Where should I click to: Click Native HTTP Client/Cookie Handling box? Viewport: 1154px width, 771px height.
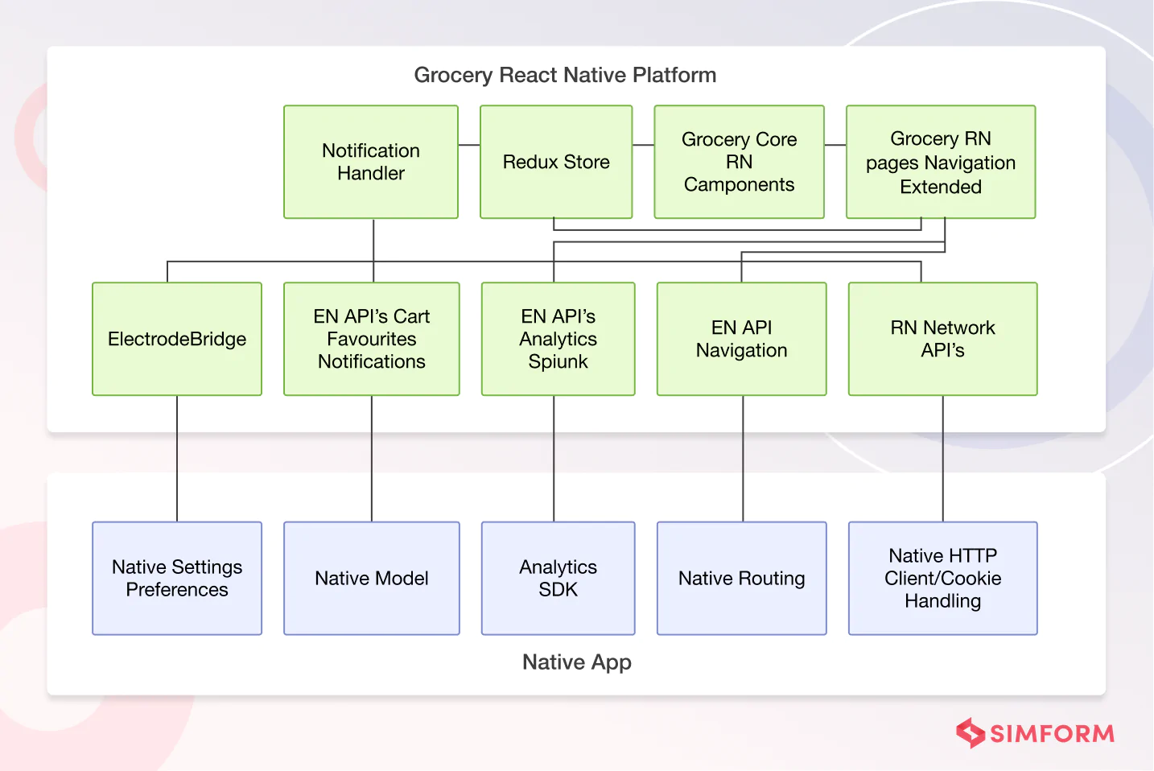tap(942, 578)
